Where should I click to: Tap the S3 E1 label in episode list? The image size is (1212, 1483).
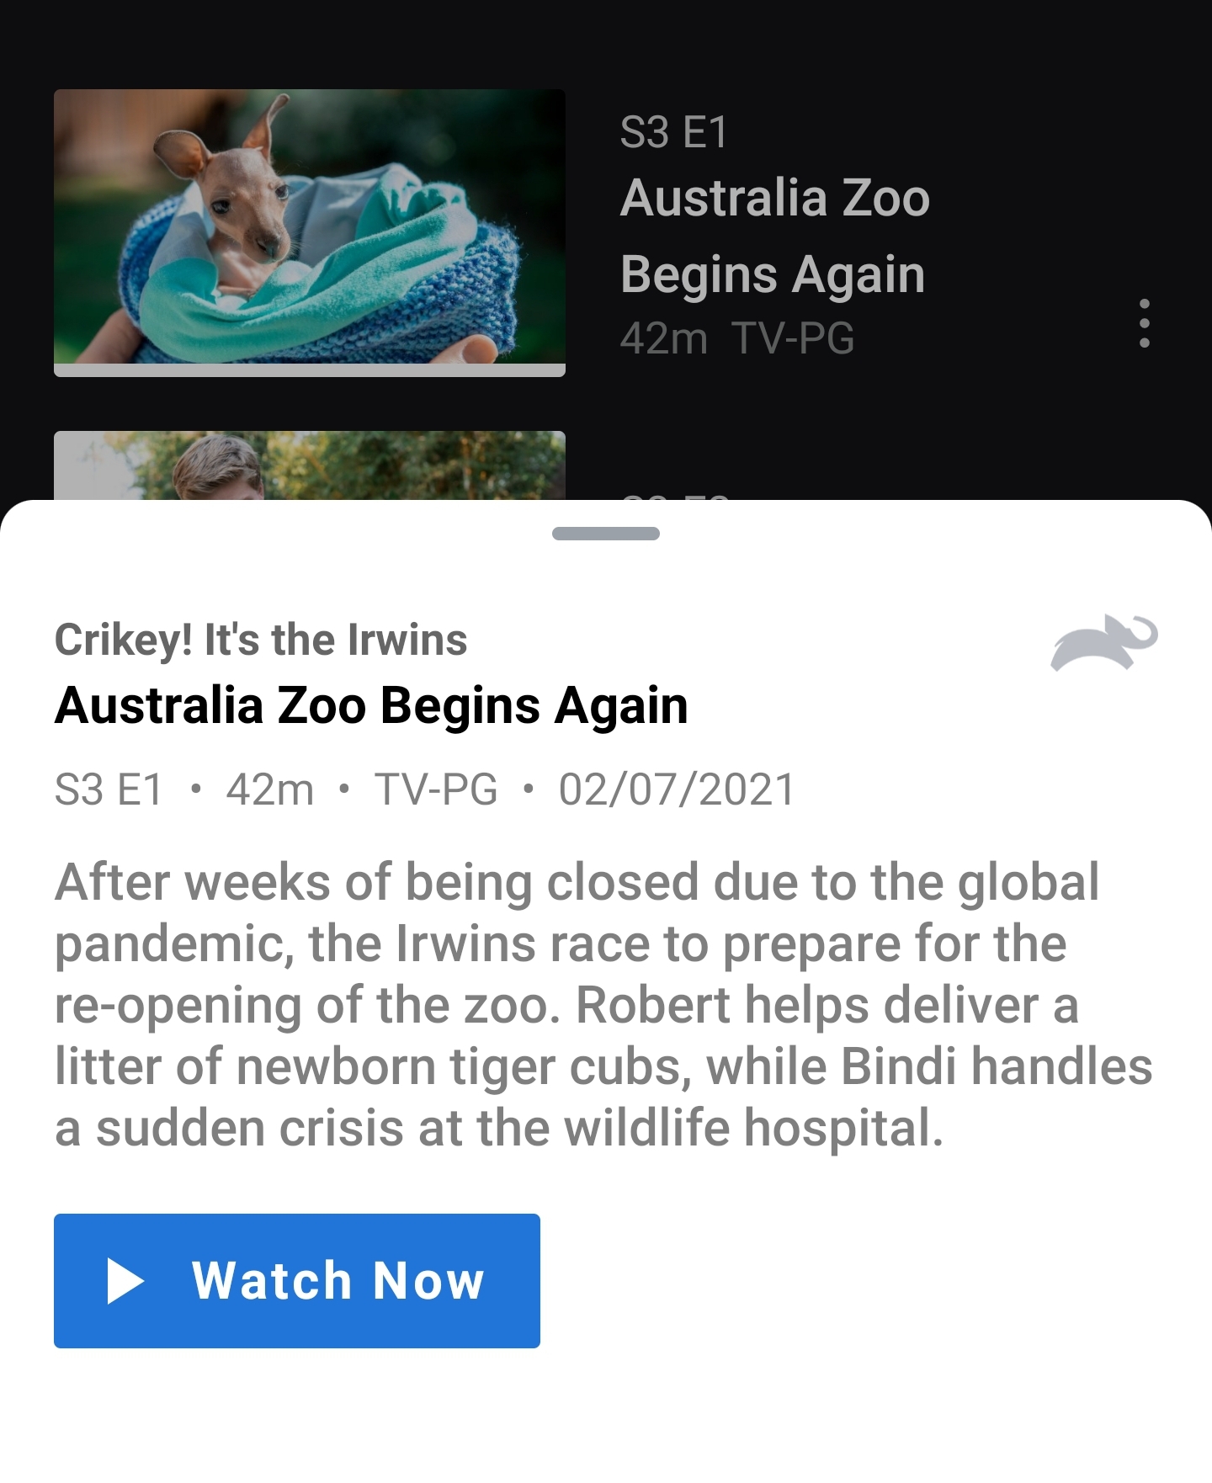pos(673,133)
